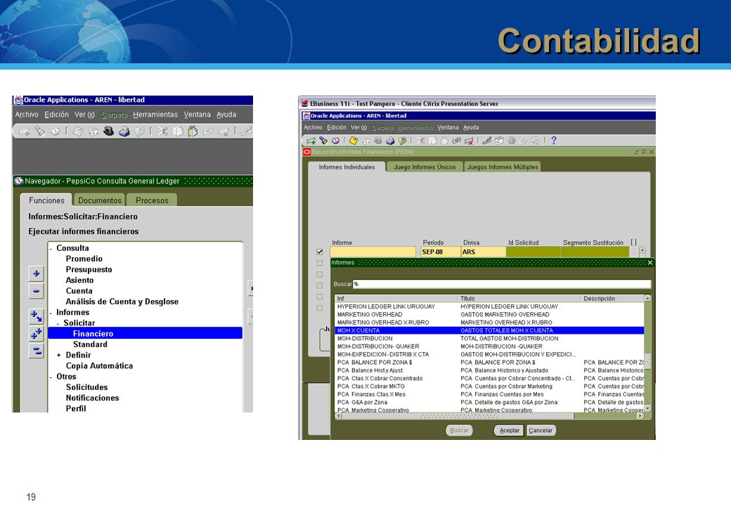Viewport: 731px width, 506px height.
Task: Select the Análisis de Cuenta y Desglose item
Action: [122, 301]
